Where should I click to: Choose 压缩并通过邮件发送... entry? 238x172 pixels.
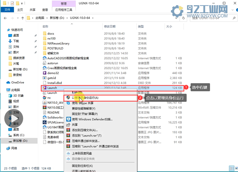[x=101, y=141]
